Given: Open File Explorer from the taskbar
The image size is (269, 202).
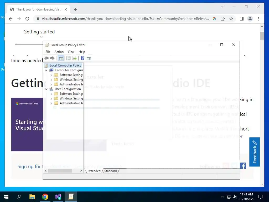Looking at the screenshot, I should (32, 197).
